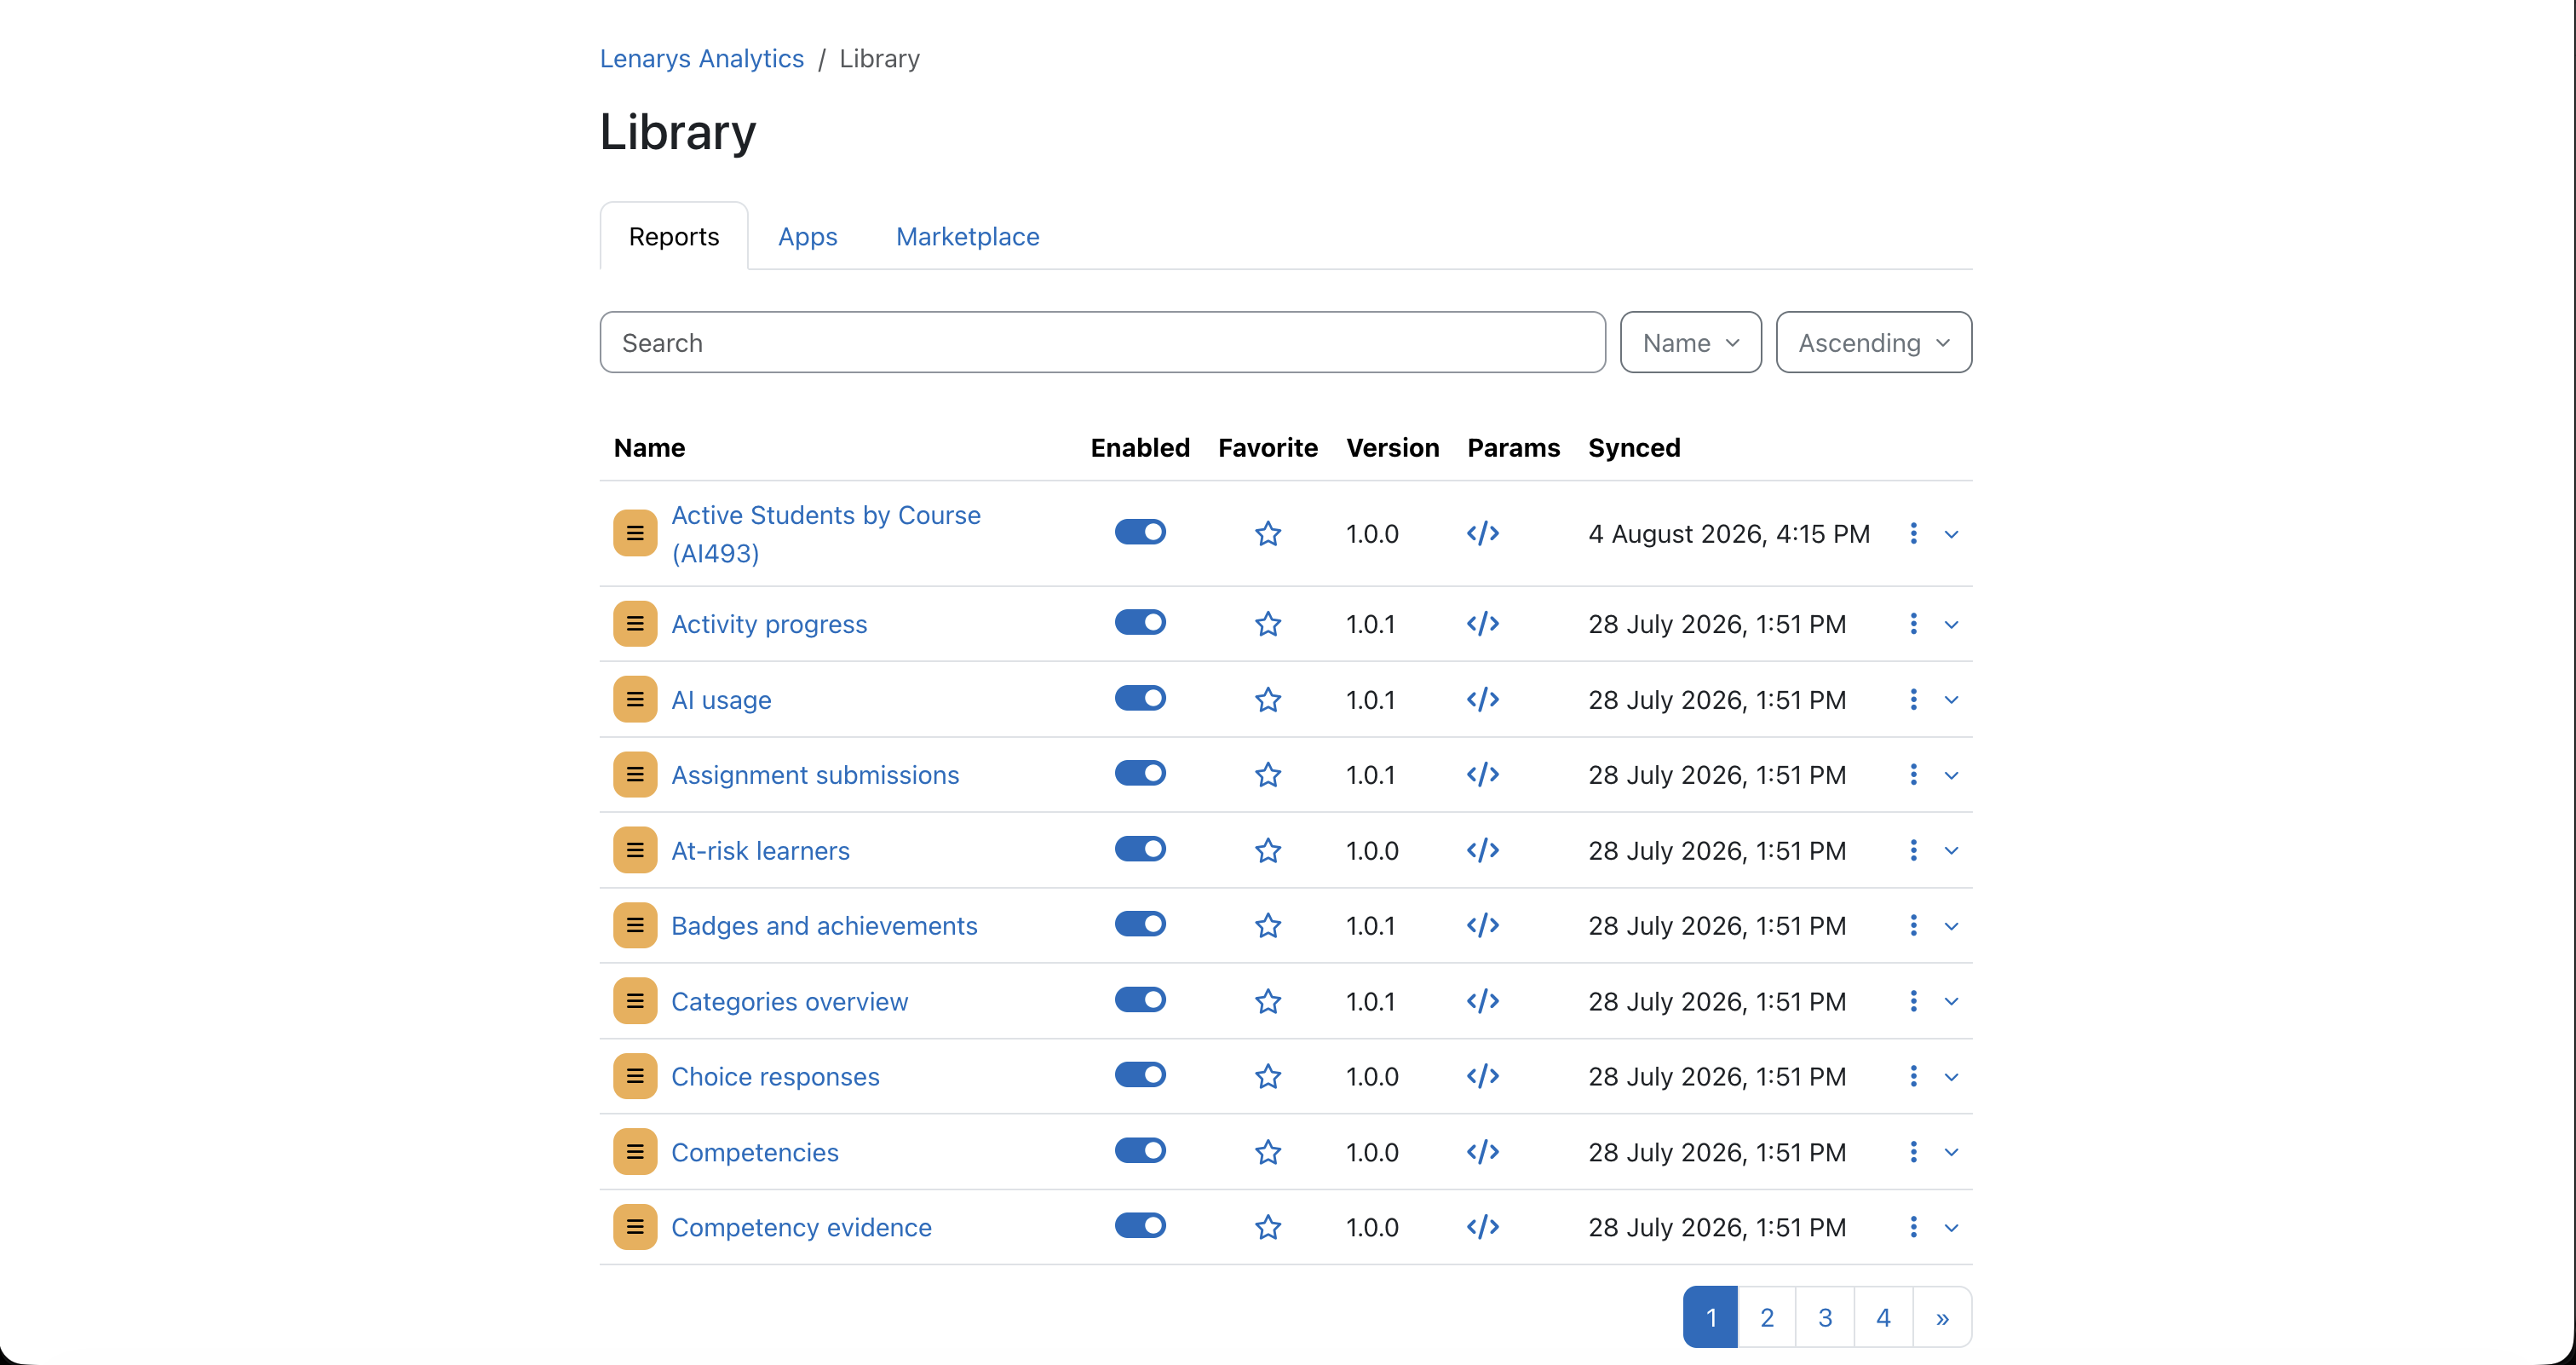This screenshot has width=2576, height=1365.
Task: Disable the At-risk learners report
Action: coord(1140,849)
